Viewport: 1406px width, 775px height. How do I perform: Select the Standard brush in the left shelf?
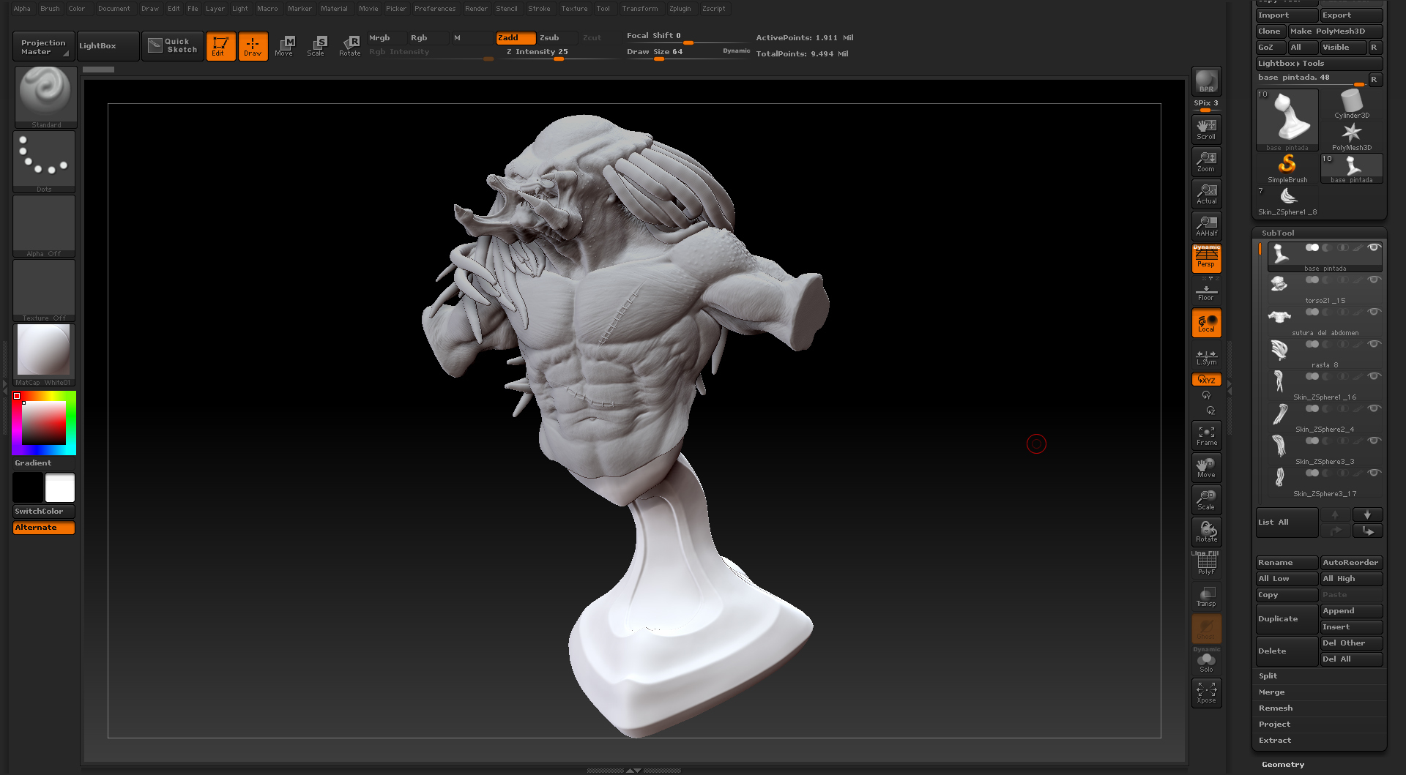point(45,93)
